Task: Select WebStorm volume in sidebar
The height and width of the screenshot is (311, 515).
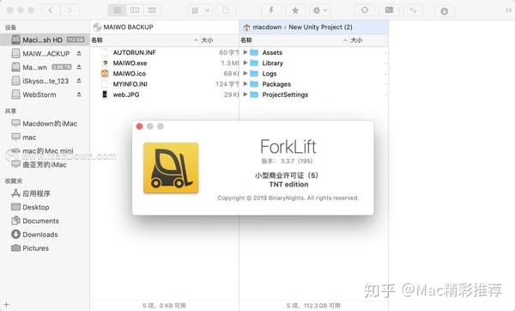Action: pyautogui.click(x=33, y=95)
